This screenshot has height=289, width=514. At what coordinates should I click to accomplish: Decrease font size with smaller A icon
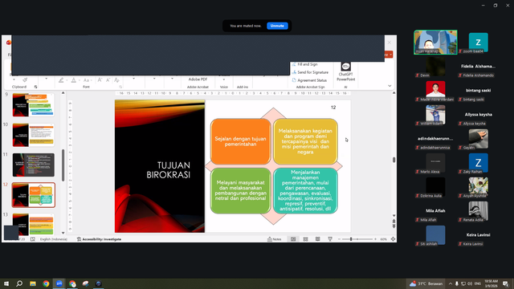click(108, 80)
